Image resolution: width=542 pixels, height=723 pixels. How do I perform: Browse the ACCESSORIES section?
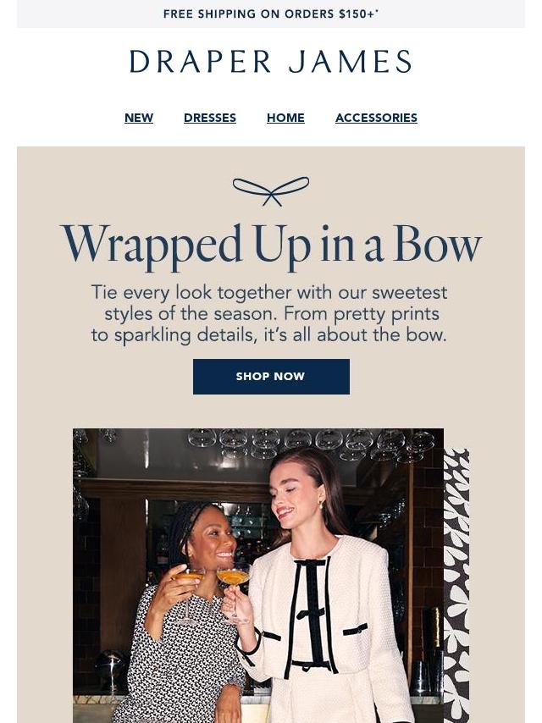click(x=376, y=118)
